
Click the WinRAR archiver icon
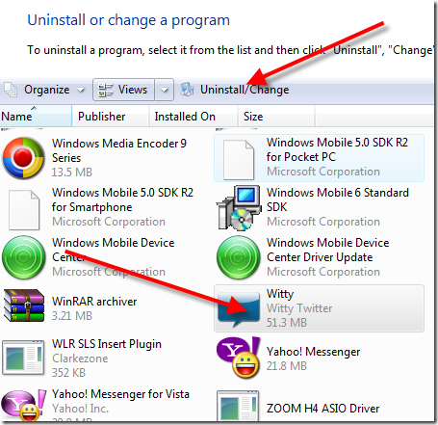[24, 305]
